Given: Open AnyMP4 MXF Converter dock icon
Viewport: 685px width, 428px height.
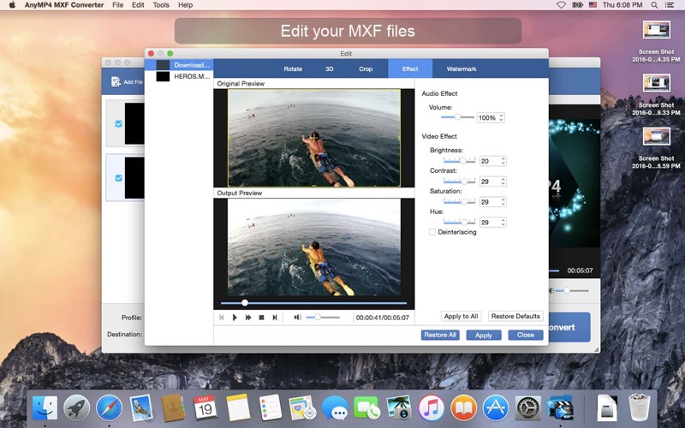Looking at the screenshot, I should [560, 408].
